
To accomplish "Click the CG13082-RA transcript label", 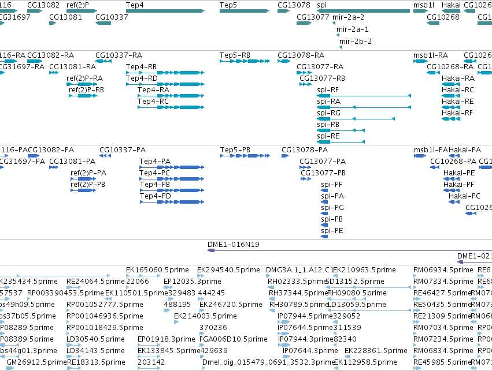I will (50, 55).
